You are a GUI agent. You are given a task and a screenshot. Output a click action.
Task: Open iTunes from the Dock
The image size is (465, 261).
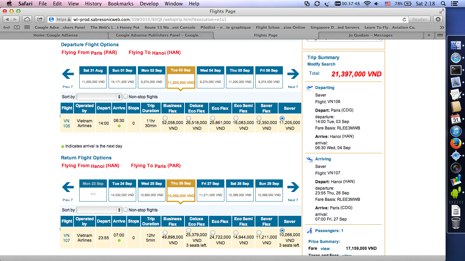point(456,131)
